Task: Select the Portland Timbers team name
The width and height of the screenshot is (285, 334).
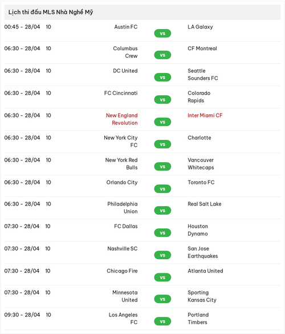Action: [x=198, y=319]
